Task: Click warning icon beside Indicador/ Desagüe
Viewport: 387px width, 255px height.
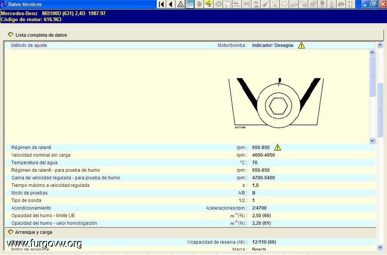Action: (x=301, y=45)
